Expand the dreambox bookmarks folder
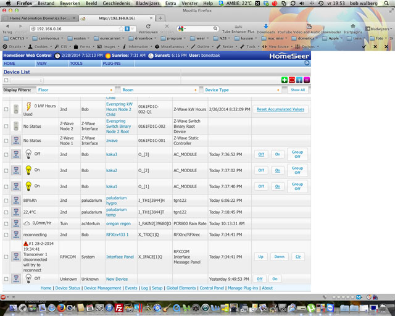 [143, 38]
